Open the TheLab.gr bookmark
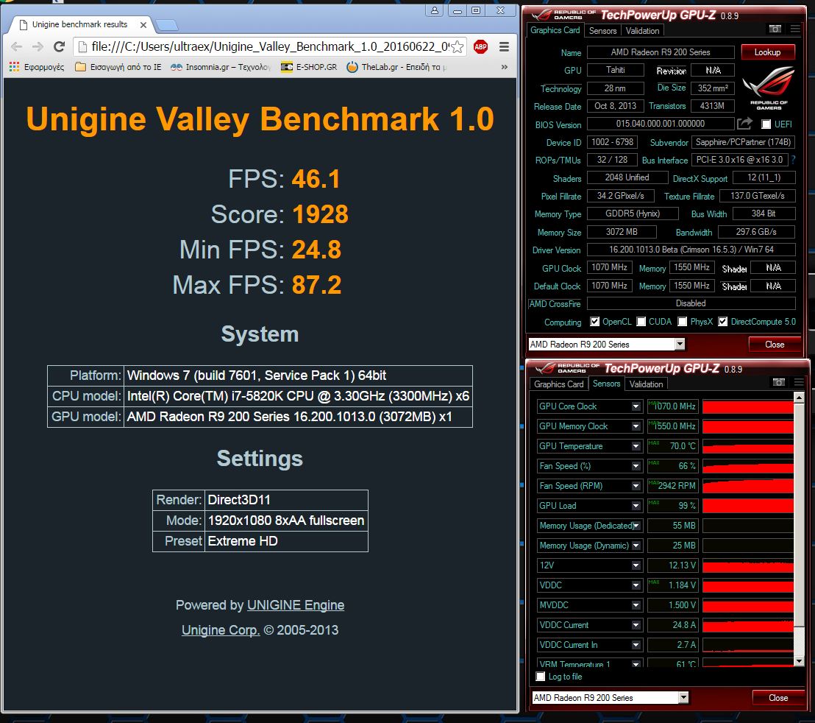The image size is (815, 723). 396,66
